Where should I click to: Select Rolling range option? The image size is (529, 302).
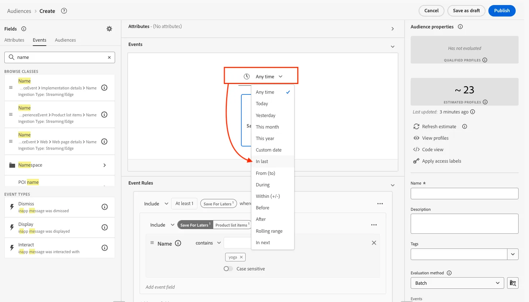point(273,231)
